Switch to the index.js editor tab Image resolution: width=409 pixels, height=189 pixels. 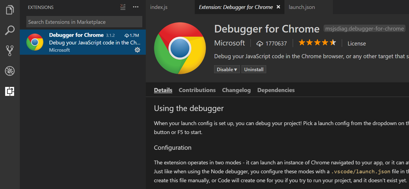click(x=159, y=7)
